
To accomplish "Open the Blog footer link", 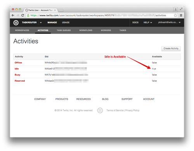I will 105,99.
